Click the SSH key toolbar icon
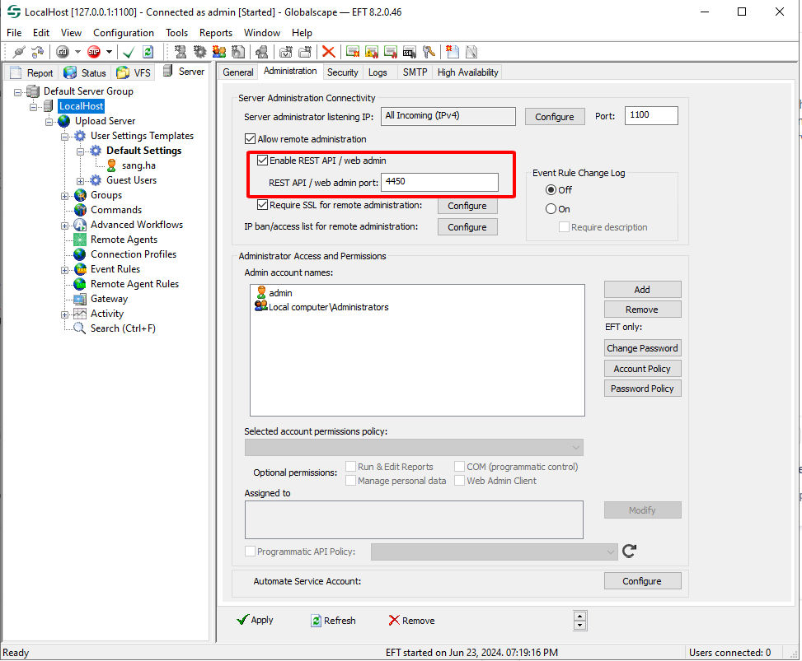This screenshot has height=661, width=802. pyautogui.click(x=409, y=52)
